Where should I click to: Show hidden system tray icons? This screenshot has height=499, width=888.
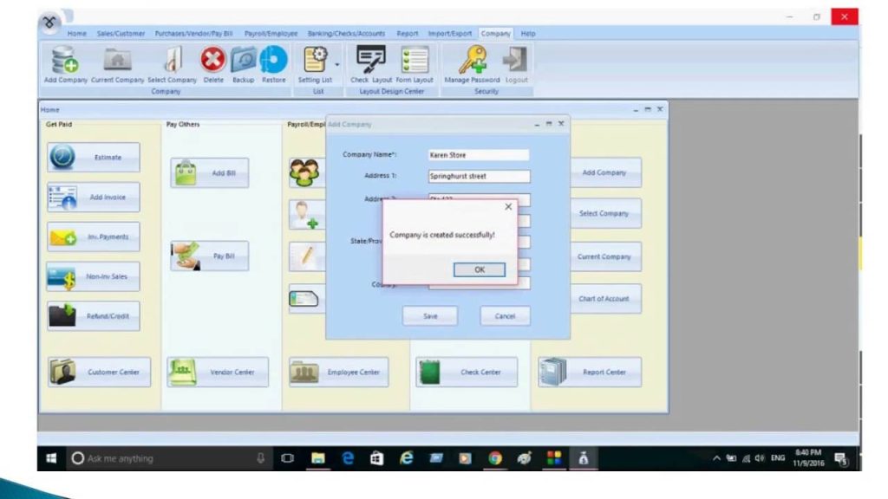pos(716,458)
